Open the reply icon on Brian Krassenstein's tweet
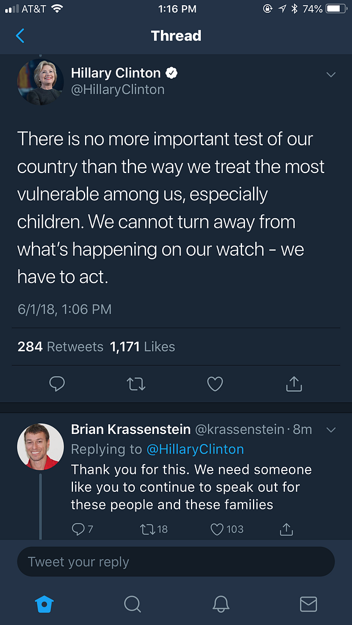This screenshot has height=625, width=352. [78, 529]
